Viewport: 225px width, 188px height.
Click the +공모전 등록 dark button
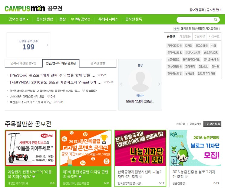(x=212, y=124)
